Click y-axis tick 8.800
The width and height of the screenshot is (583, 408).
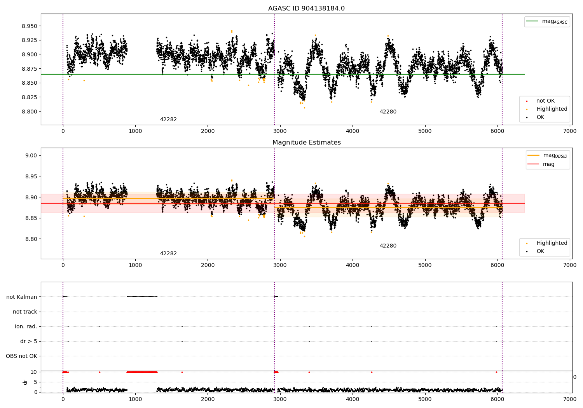pyautogui.click(x=30, y=112)
